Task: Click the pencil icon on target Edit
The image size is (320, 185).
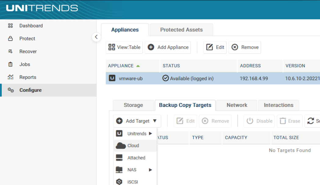Action: tap(180, 121)
